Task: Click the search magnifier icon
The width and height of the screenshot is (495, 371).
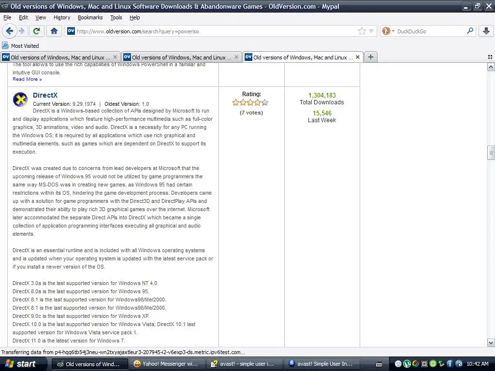Action: [x=470, y=31]
